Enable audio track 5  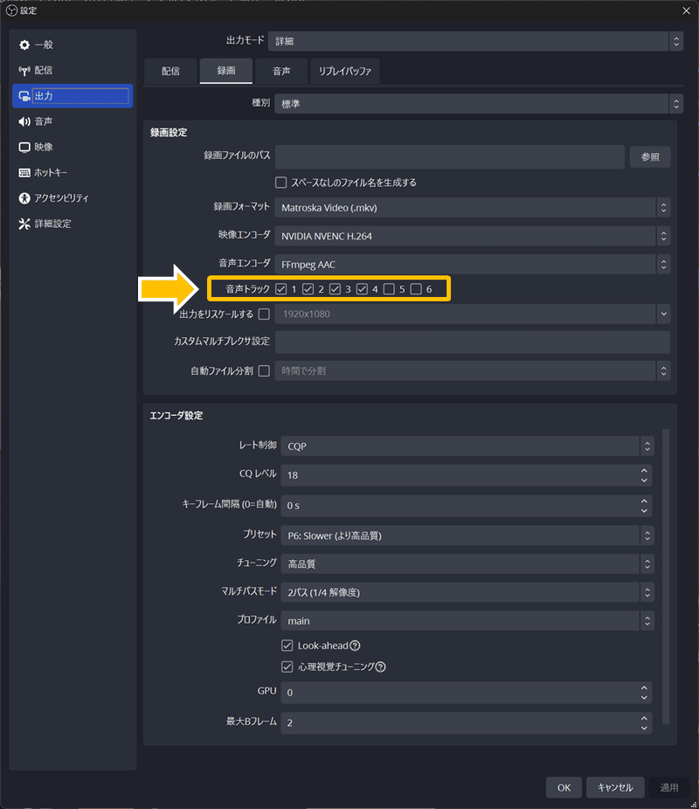click(389, 289)
